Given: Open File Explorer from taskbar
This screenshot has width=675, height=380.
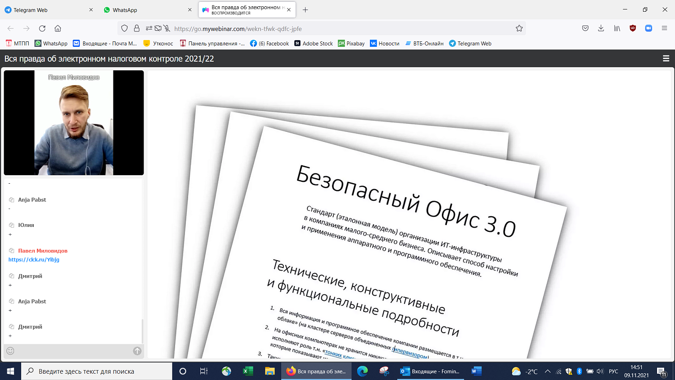Looking at the screenshot, I should pyautogui.click(x=270, y=371).
